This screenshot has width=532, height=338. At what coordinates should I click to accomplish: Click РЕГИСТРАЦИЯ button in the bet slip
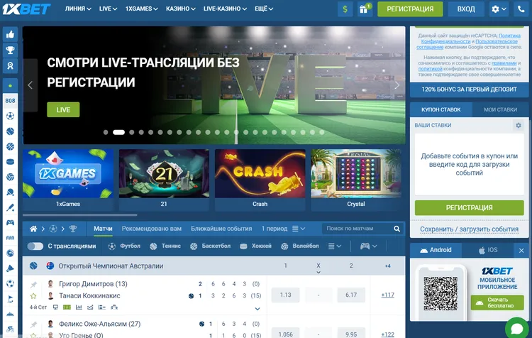tap(470, 208)
